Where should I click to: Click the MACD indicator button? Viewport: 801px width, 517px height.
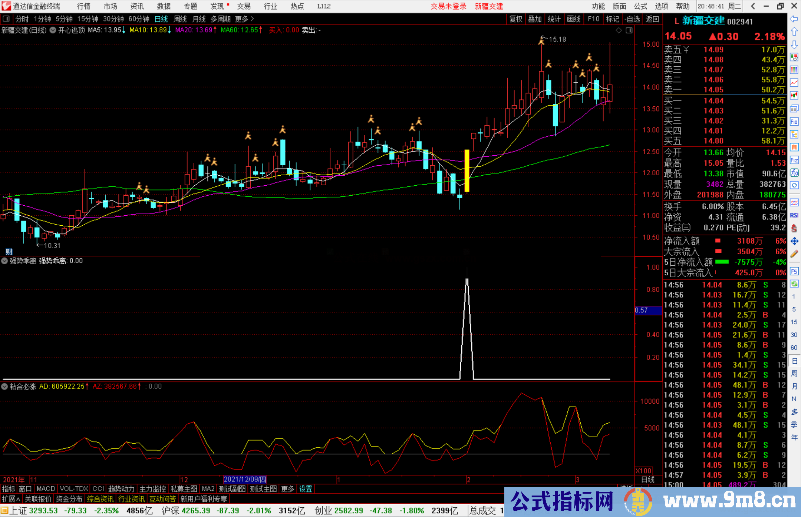pyautogui.click(x=46, y=489)
